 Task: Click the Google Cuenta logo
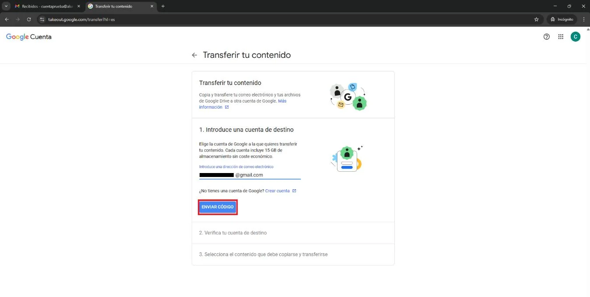coord(29,37)
